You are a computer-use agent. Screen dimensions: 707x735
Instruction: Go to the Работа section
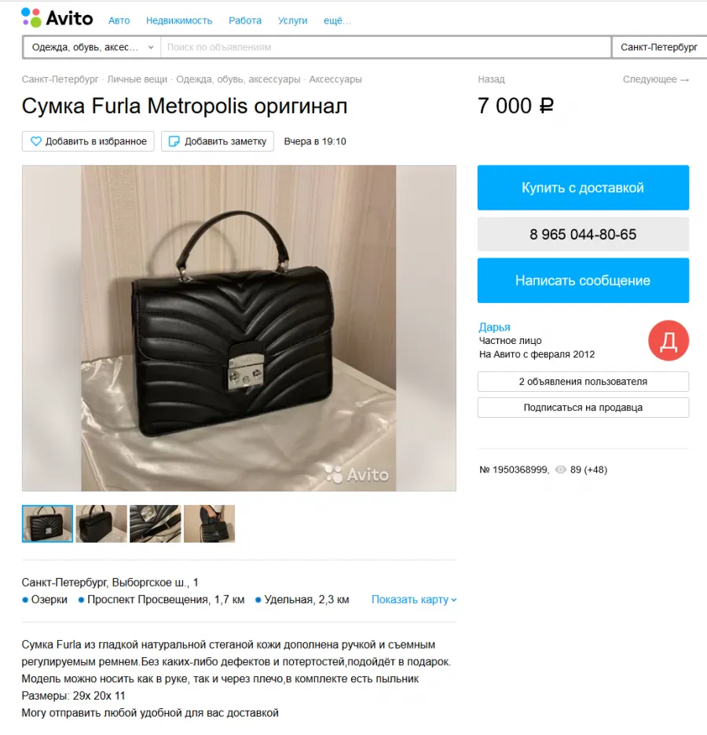245,20
